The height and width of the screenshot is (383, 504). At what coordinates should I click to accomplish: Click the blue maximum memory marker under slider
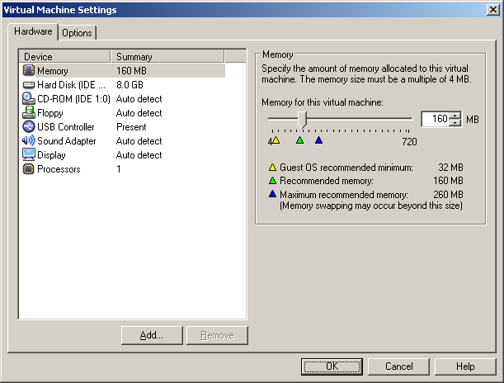318,139
